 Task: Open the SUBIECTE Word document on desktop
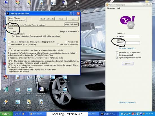65,4
